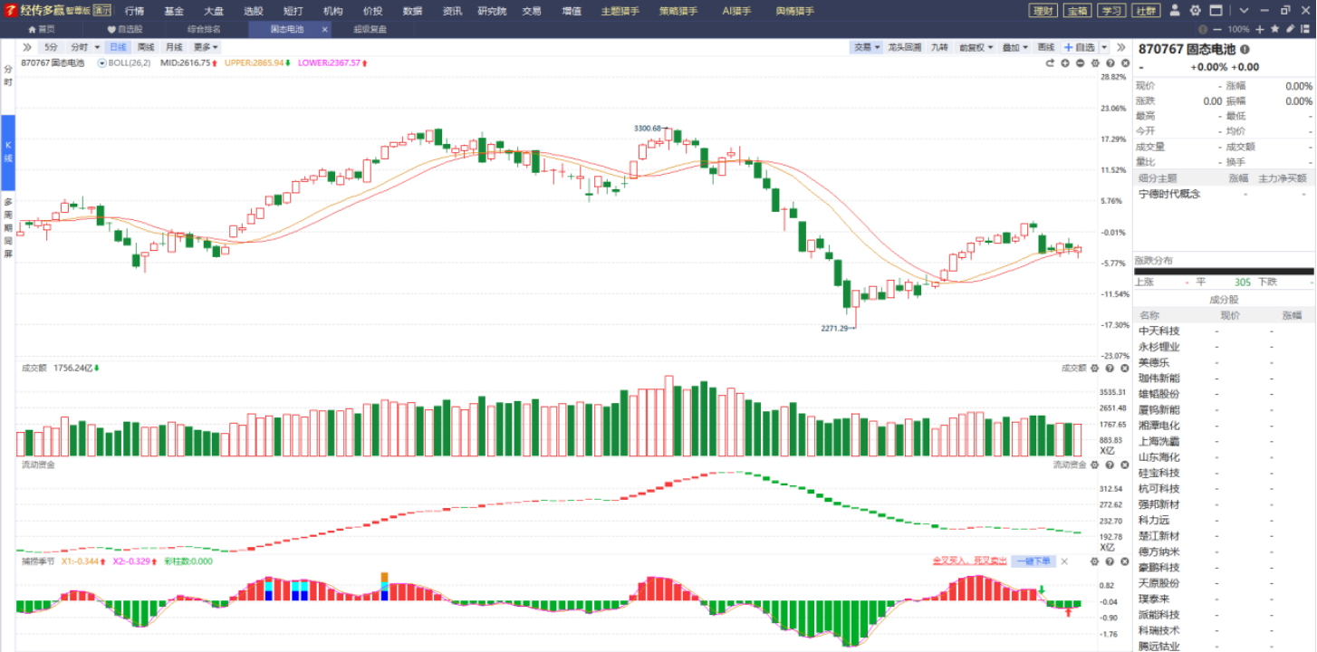Open the 成交额 panel settings gear

1094,369
